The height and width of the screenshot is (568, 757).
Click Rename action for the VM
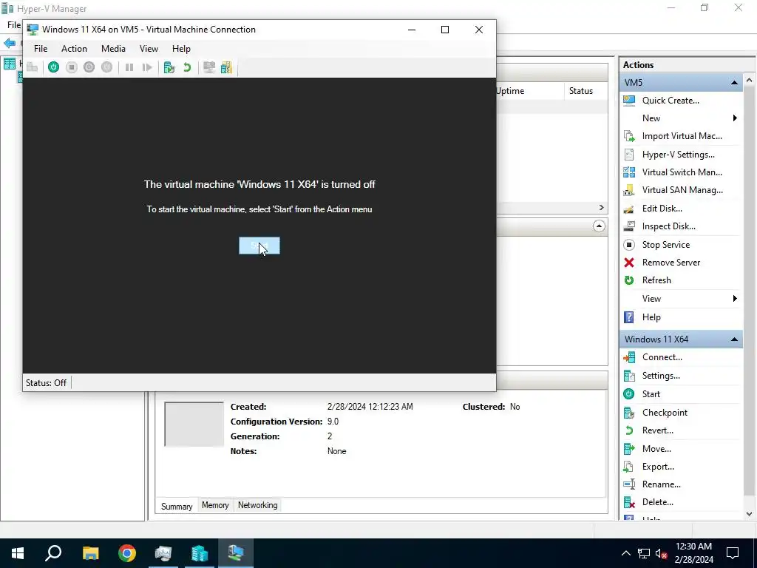point(661,484)
